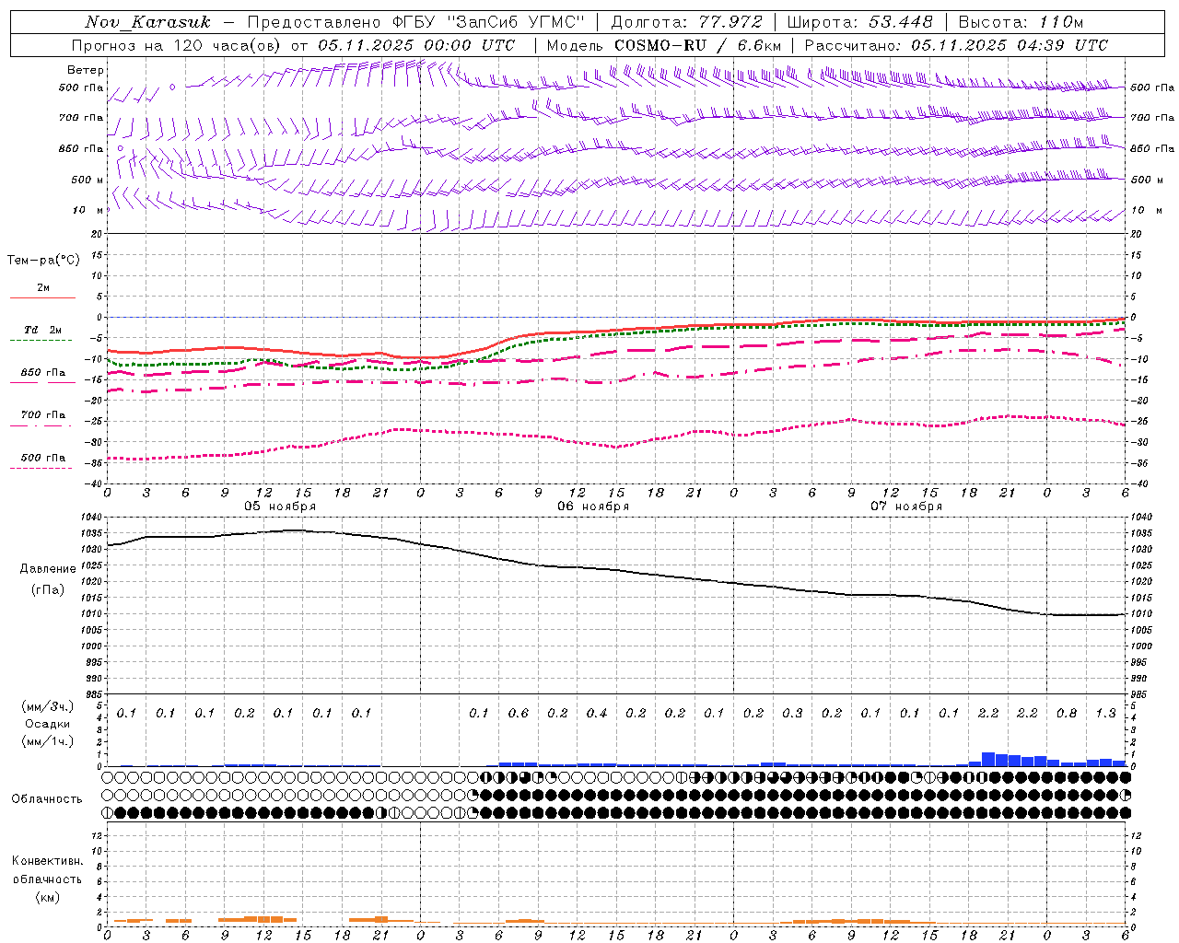The width and height of the screenshot is (1179, 943).
Task: Click the 'Тем-ра(°C)' temperature panel label
Action: 43,261
